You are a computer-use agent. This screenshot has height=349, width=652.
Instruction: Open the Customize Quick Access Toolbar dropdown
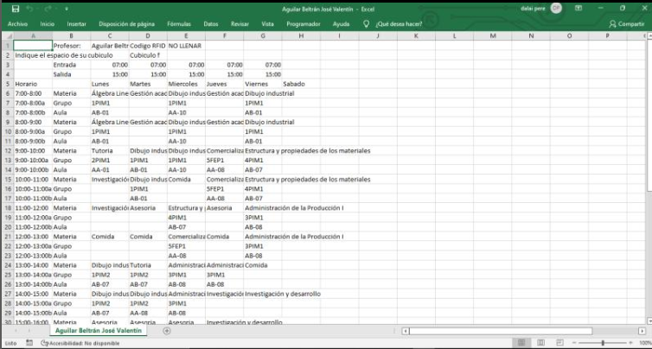pos(66,8)
